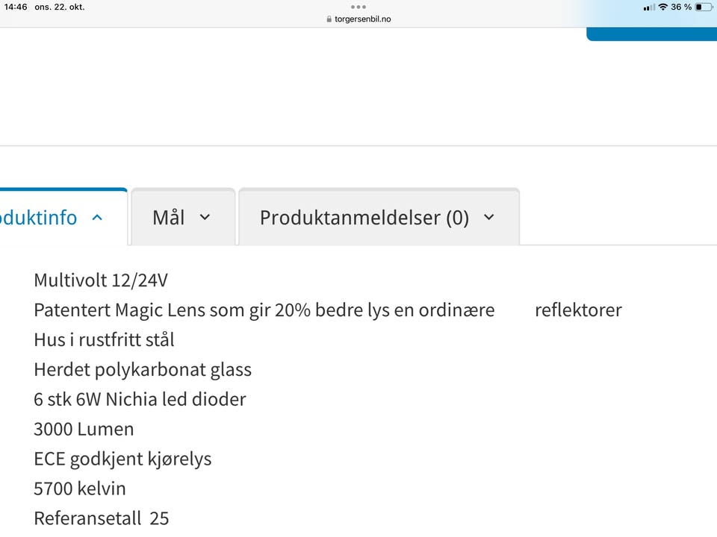Click the 'Patentert Magic Lens' line

[264, 310]
